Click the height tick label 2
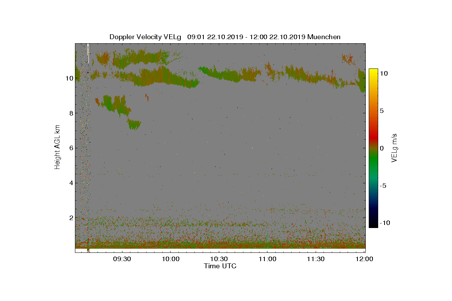The image size is (452, 301). click(71, 217)
